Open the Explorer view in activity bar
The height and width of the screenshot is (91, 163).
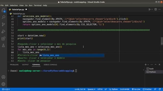[x=3, y=10]
